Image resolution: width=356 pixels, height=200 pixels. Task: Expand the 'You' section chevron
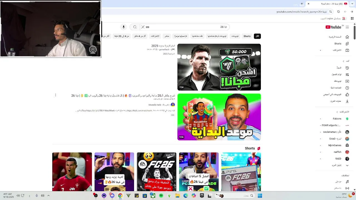(x=343, y=61)
